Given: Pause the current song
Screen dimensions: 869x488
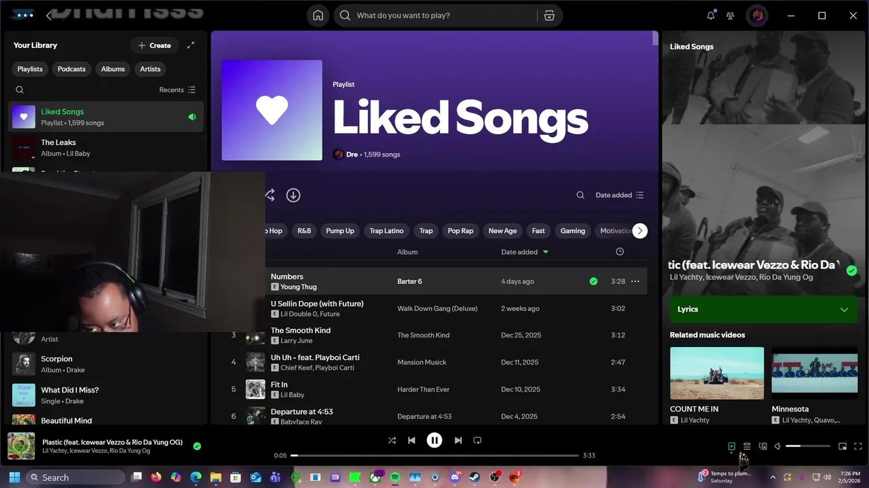Looking at the screenshot, I should [x=434, y=441].
